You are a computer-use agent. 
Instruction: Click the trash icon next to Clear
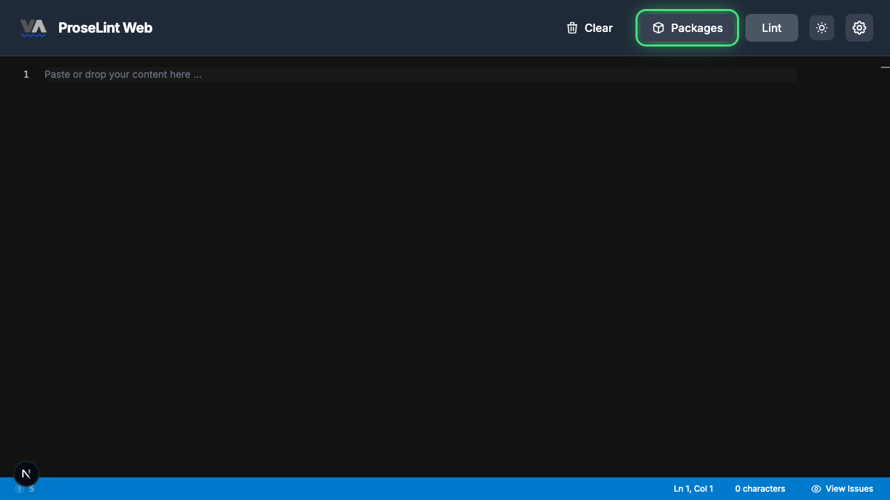point(572,28)
